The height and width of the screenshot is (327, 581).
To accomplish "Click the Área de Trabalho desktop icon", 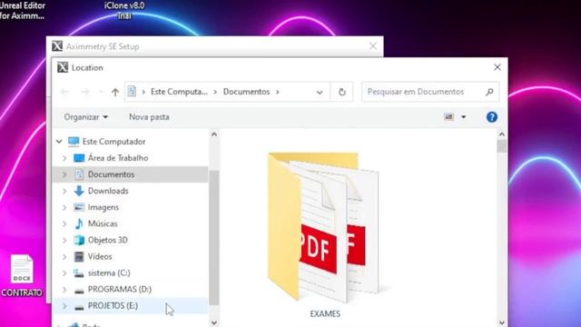I will [79, 158].
